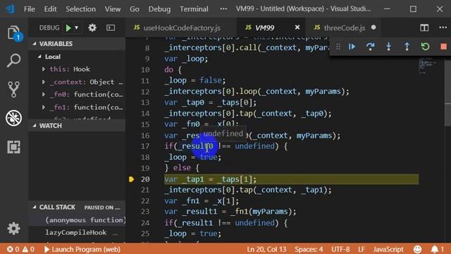Click the Continue debug button
Image resolution: width=451 pixels, height=254 pixels.
pos(352,47)
